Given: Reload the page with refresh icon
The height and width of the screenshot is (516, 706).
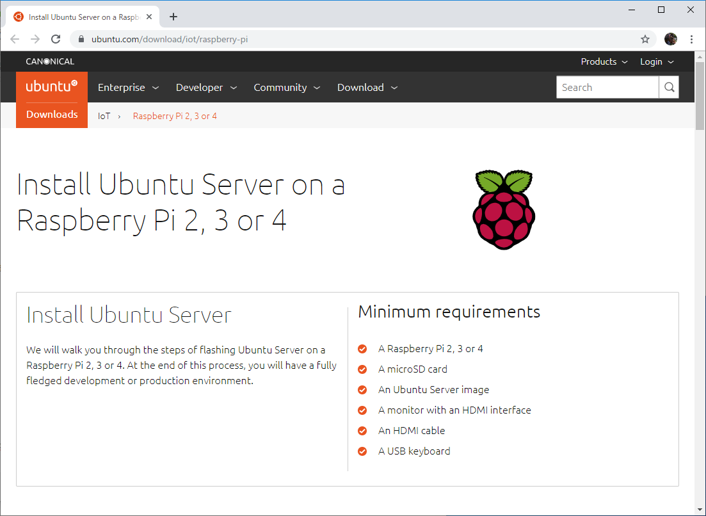Looking at the screenshot, I should coord(56,39).
